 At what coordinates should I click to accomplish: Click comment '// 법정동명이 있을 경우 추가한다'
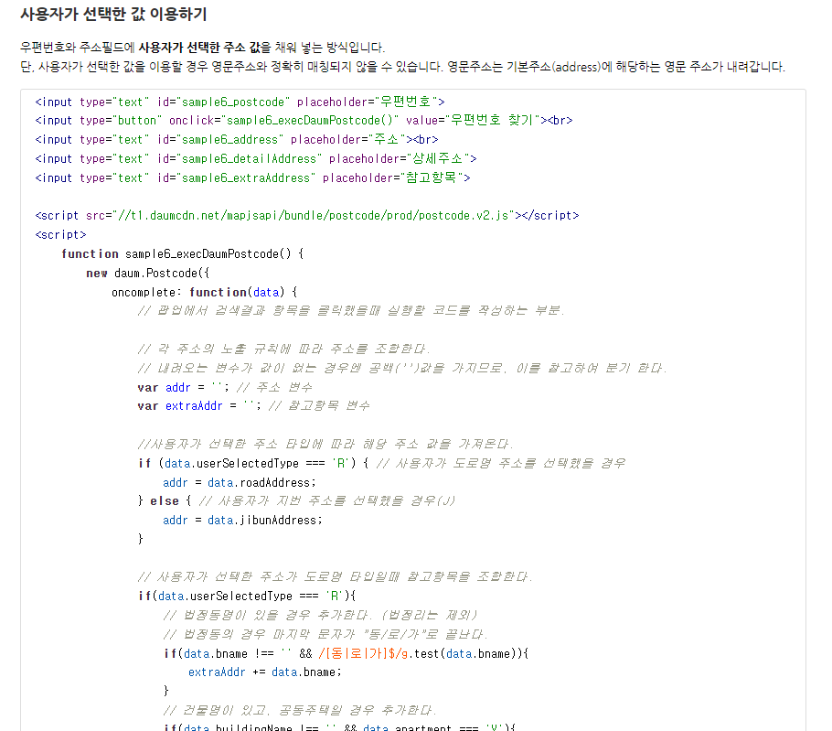pyautogui.click(x=321, y=616)
